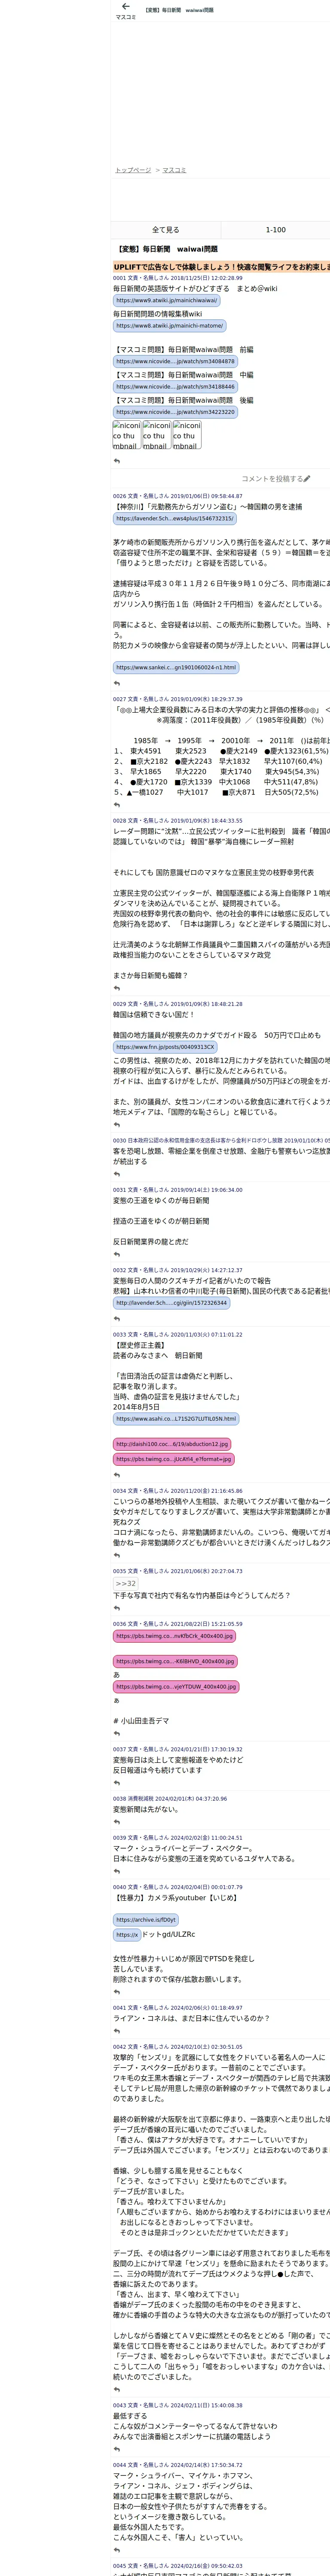Click post 0031 header dated 2019/09/14
330x2576 pixels.
(x=177, y=1190)
